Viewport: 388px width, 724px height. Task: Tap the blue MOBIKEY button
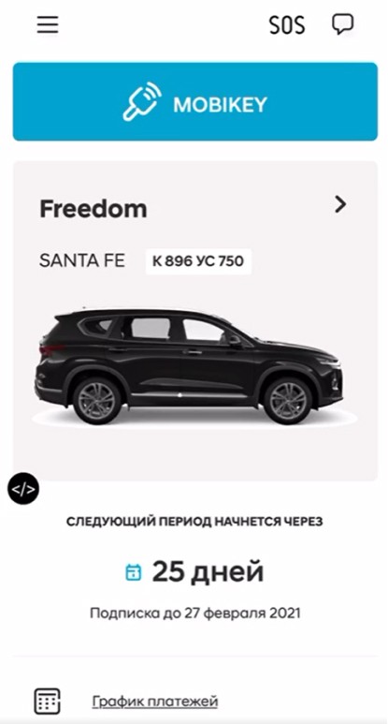click(194, 101)
